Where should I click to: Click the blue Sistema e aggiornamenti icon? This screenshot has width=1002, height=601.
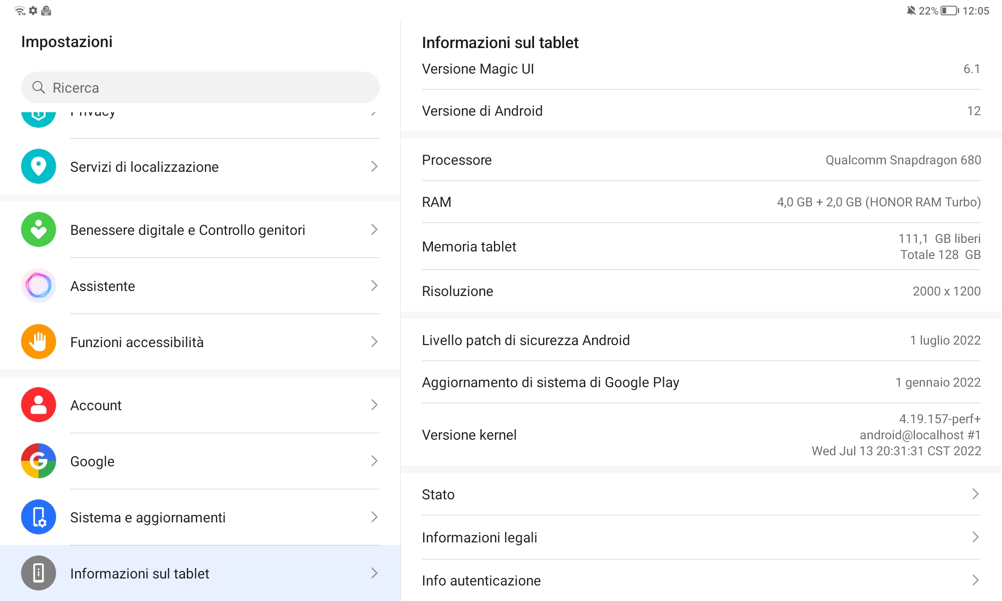39,517
